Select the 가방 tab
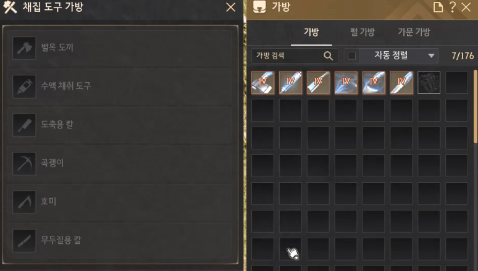Image resolution: width=478 pixels, height=271 pixels. pyautogui.click(x=311, y=32)
